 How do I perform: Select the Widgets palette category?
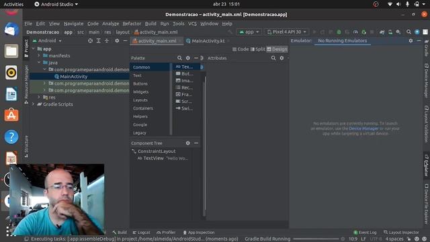coord(149,91)
